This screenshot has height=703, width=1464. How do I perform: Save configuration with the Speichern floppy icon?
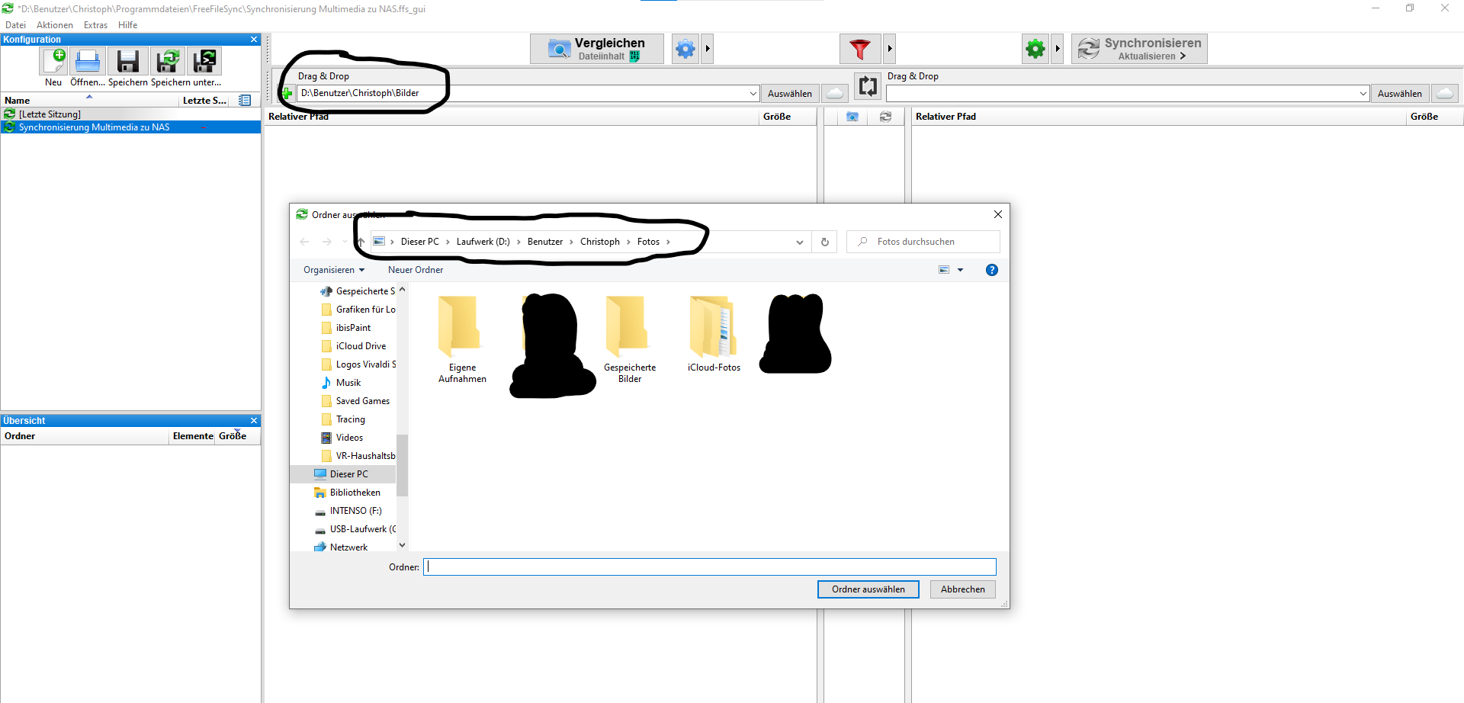[x=127, y=61]
